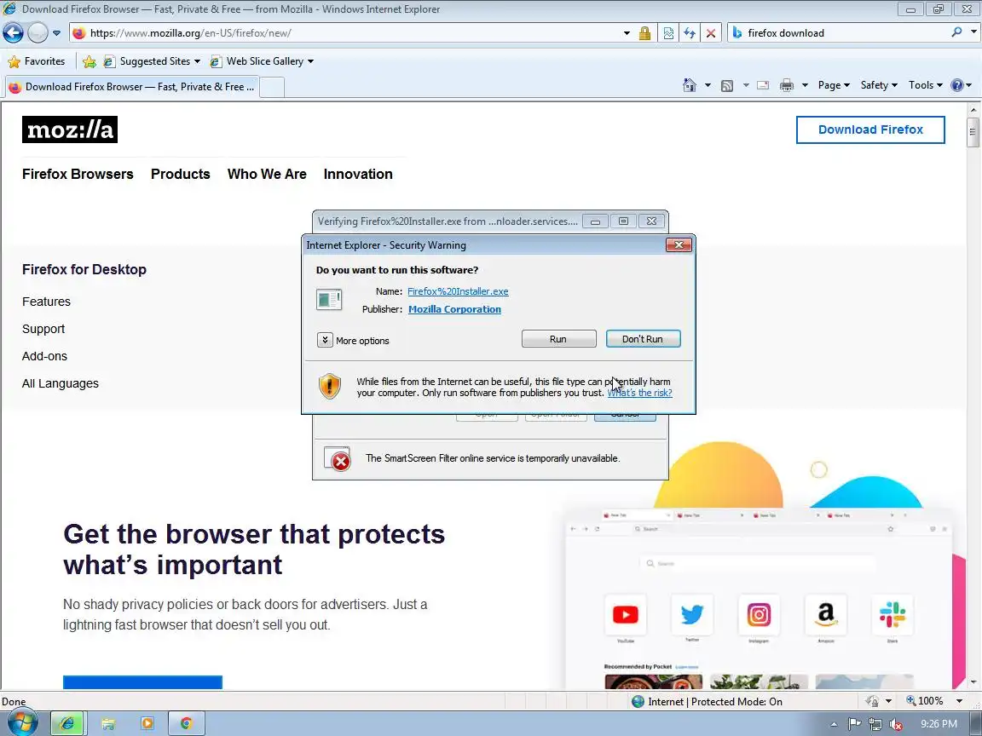
Task: Click the YouTube tile thumbnail
Action: point(625,614)
